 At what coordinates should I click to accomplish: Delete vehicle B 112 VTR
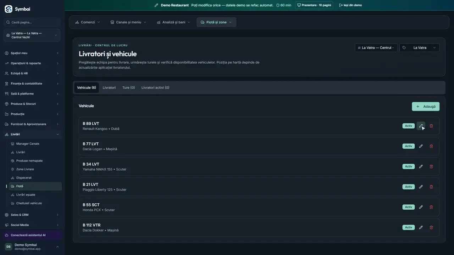(x=431, y=227)
